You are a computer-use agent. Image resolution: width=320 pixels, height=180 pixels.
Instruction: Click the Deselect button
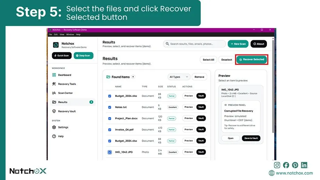pyautogui.click(x=227, y=60)
